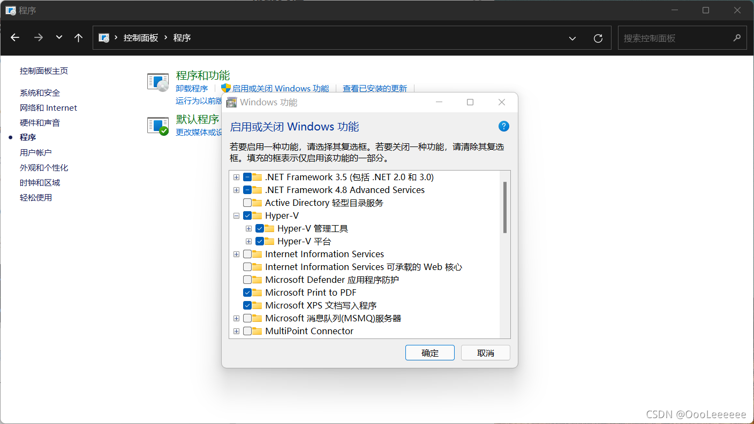The width and height of the screenshot is (754, 424).
Task: Click the Microsoft Print to PDF folder icon
Action: pos(258,292)
